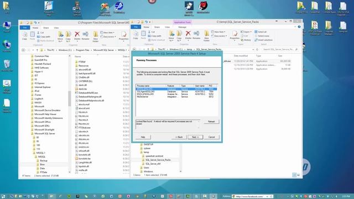Click taskbar Address field showing facebook URL

coord(249,197)
